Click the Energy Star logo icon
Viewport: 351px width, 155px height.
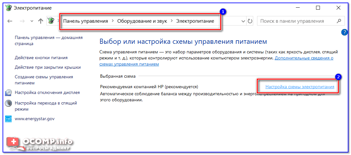click(9, 119)
